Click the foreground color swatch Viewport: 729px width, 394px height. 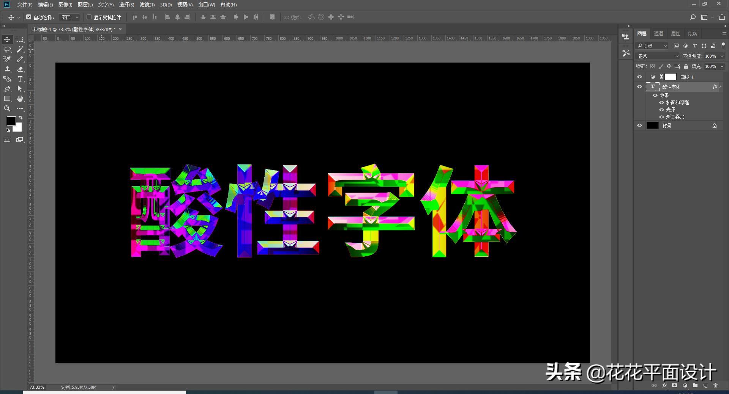11,121
